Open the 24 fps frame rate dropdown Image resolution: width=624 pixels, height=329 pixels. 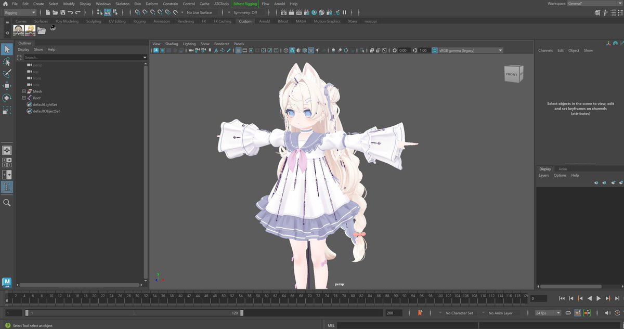[548, 313]
